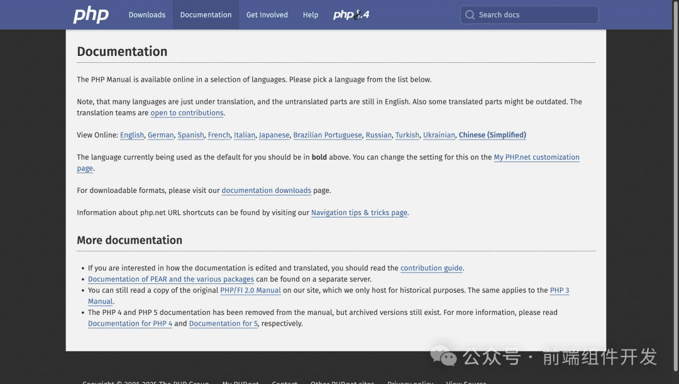679x384 pixels.
Task: Focus the Search docs input field
Action: pyautogui.click(x=529, y=14)
